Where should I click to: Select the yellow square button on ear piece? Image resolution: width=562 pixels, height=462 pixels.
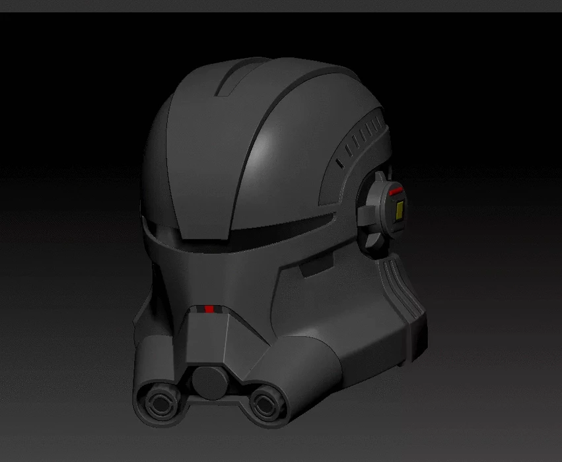coord(400,210)
